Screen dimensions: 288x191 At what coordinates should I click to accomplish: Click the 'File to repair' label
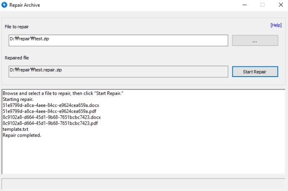pos(17,27)
